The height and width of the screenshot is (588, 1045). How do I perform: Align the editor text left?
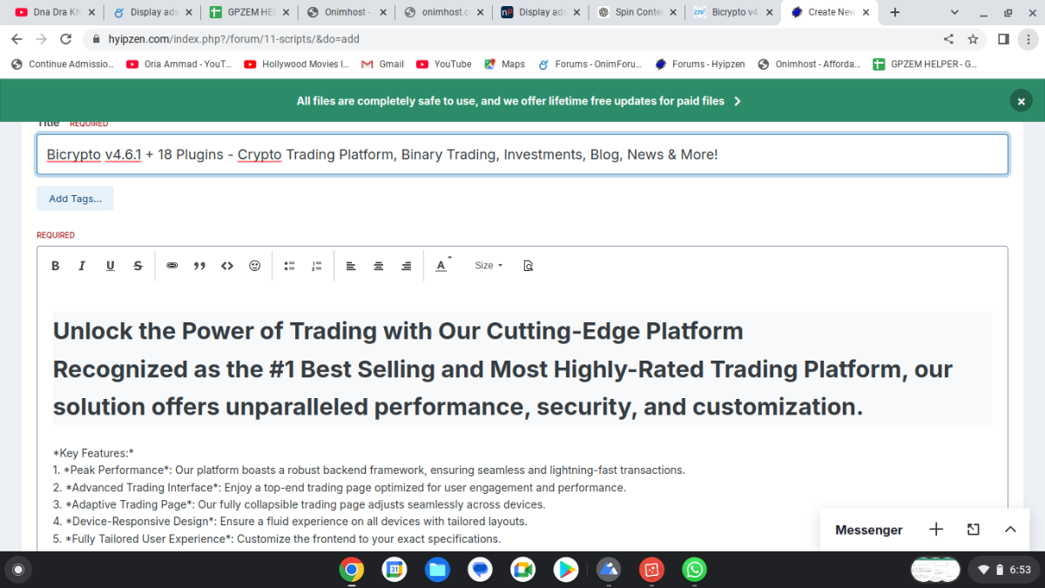(x=351, y=266)
